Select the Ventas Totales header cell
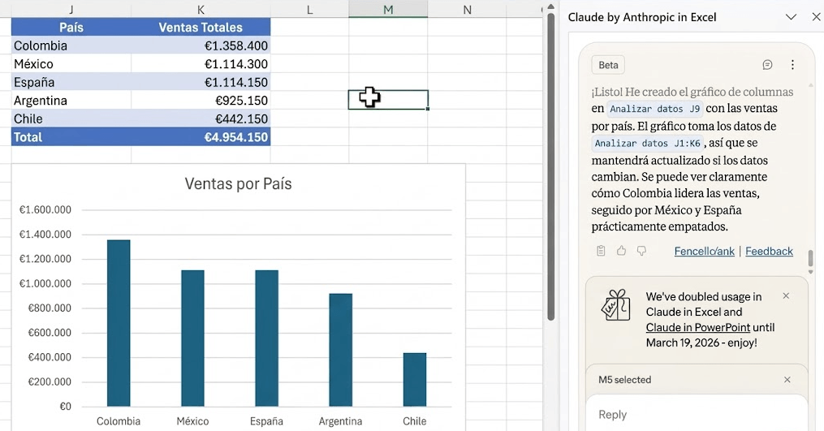The width and height of the screenshot is (824, 431). 201,28
